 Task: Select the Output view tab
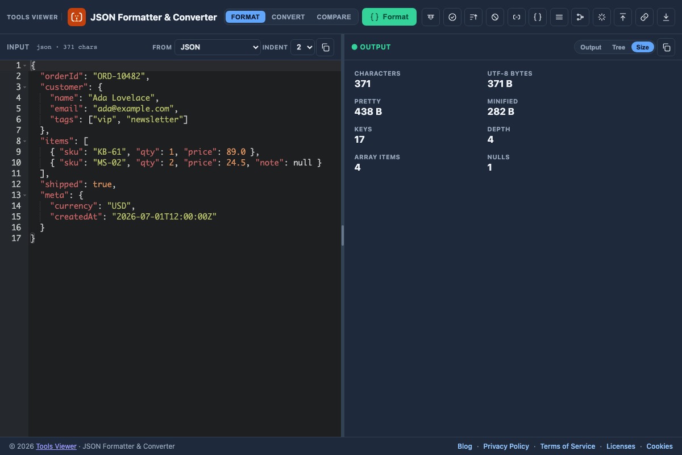[x=590, y=47]
